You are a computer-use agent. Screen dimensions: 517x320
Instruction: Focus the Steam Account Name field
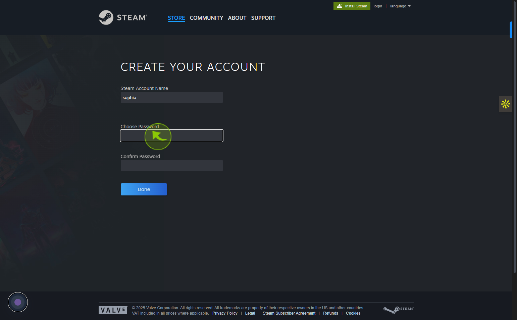pyautogui.click(x=172, y=97)
